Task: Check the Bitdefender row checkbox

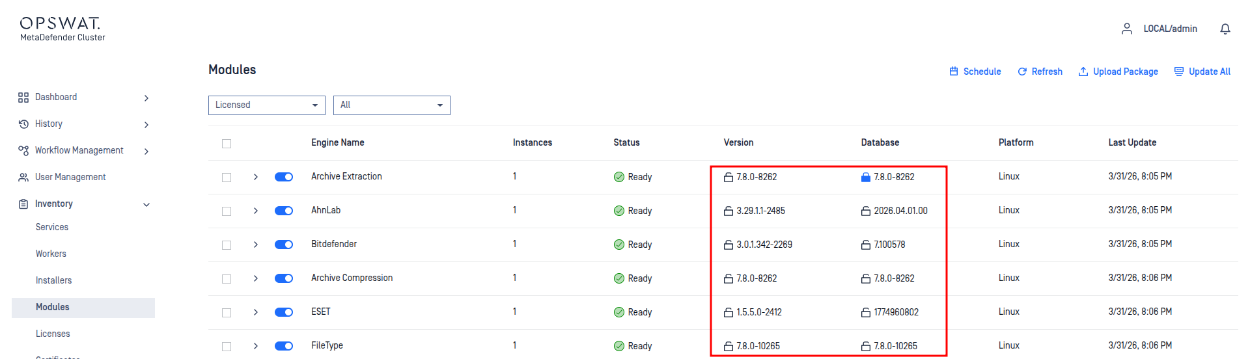Action: coord(227,245)
